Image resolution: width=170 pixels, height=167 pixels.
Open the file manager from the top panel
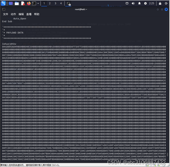pyautogui.click(x=17, y=4)
